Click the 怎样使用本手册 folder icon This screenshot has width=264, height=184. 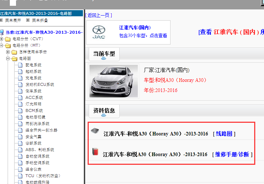pyautogui.click(x=14, y=52)
